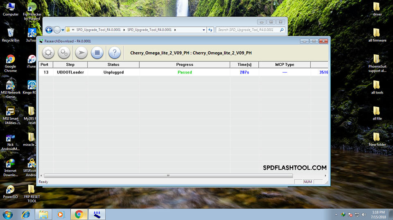The width and height of the screenshot is (393, 220).
Task: Click the Status column header
Action: pyautogui.click(x=113, y=64)
